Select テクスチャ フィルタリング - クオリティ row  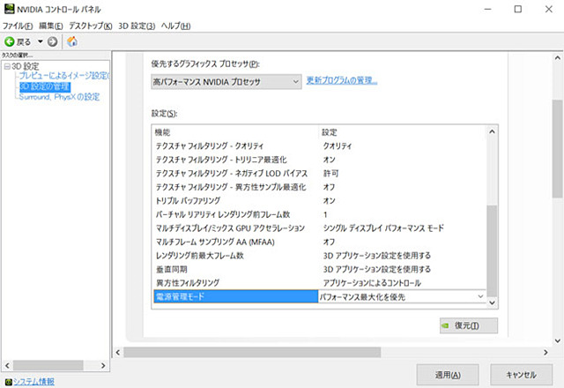(x=319, y=145)
